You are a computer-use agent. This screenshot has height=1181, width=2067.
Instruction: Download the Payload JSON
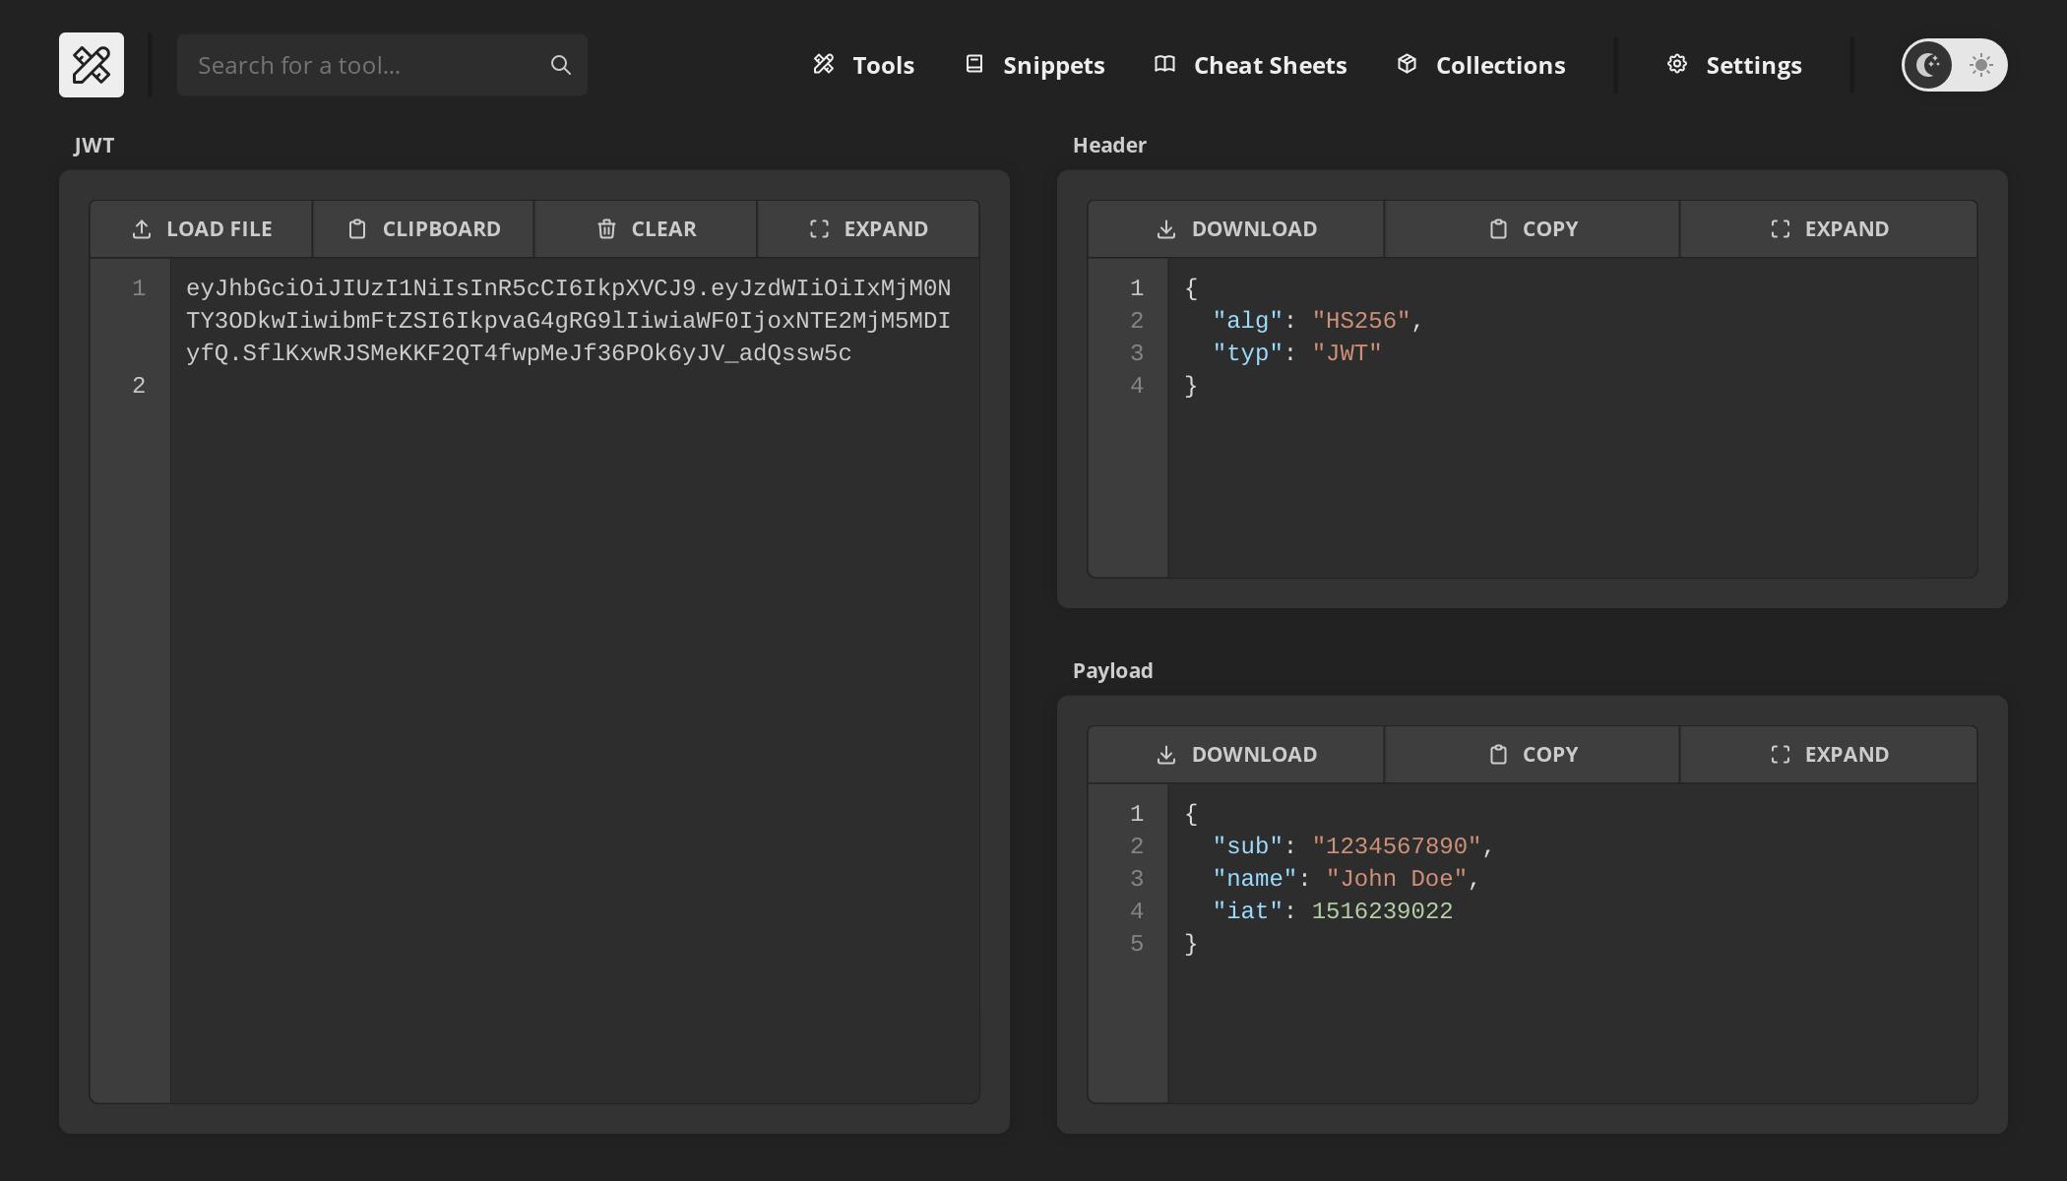point(1236,755)
